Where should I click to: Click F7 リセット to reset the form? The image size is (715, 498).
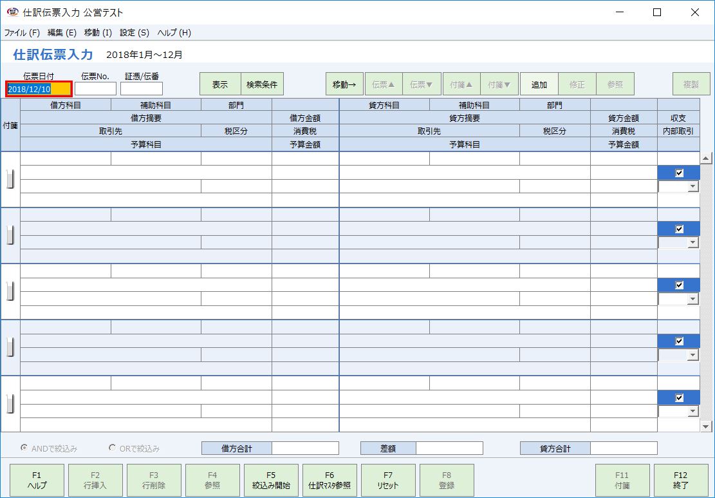click(x=388, y=480)
